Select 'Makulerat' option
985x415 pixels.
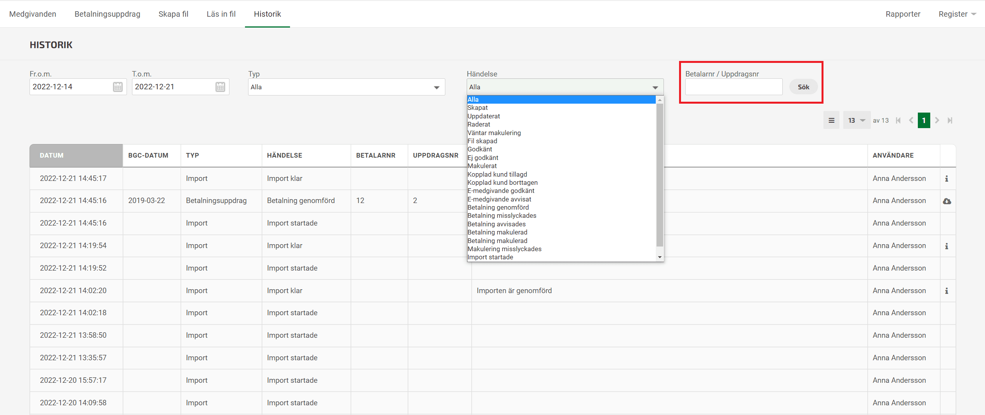[x=561, y=166]
